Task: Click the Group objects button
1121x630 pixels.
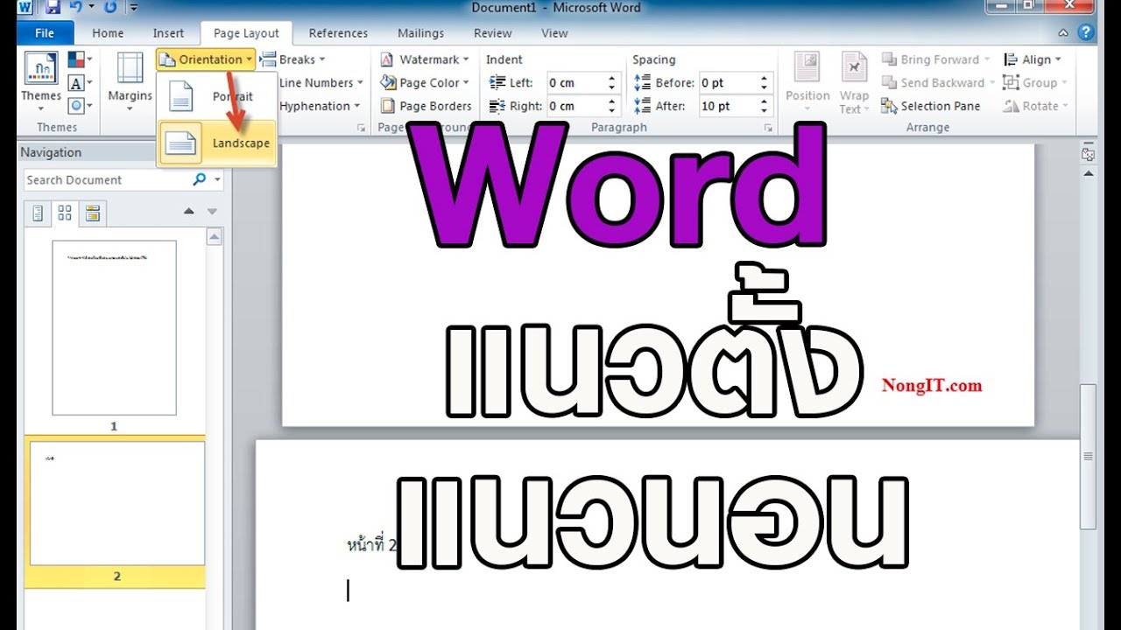Action: (x=1034, y=83)
